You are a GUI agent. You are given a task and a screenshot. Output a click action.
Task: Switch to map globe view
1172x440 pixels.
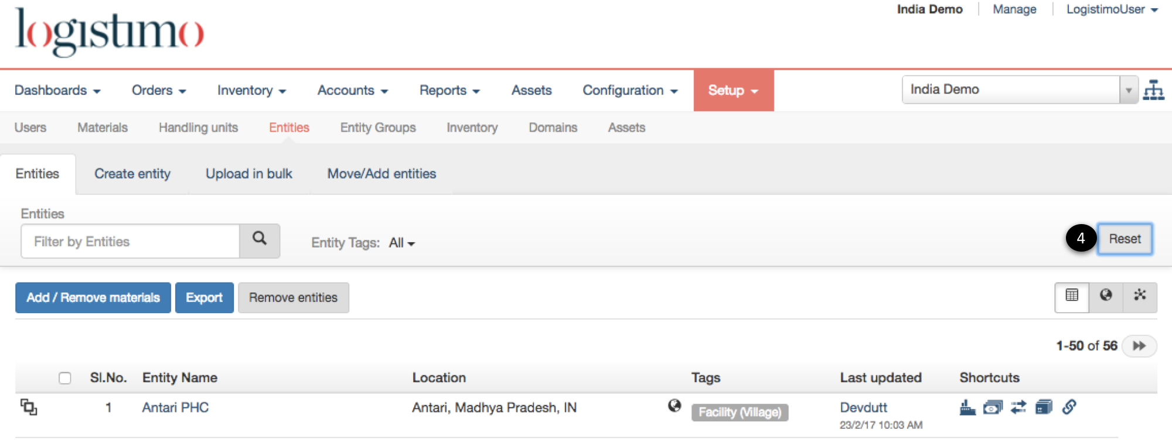[x=1106, y=297]
